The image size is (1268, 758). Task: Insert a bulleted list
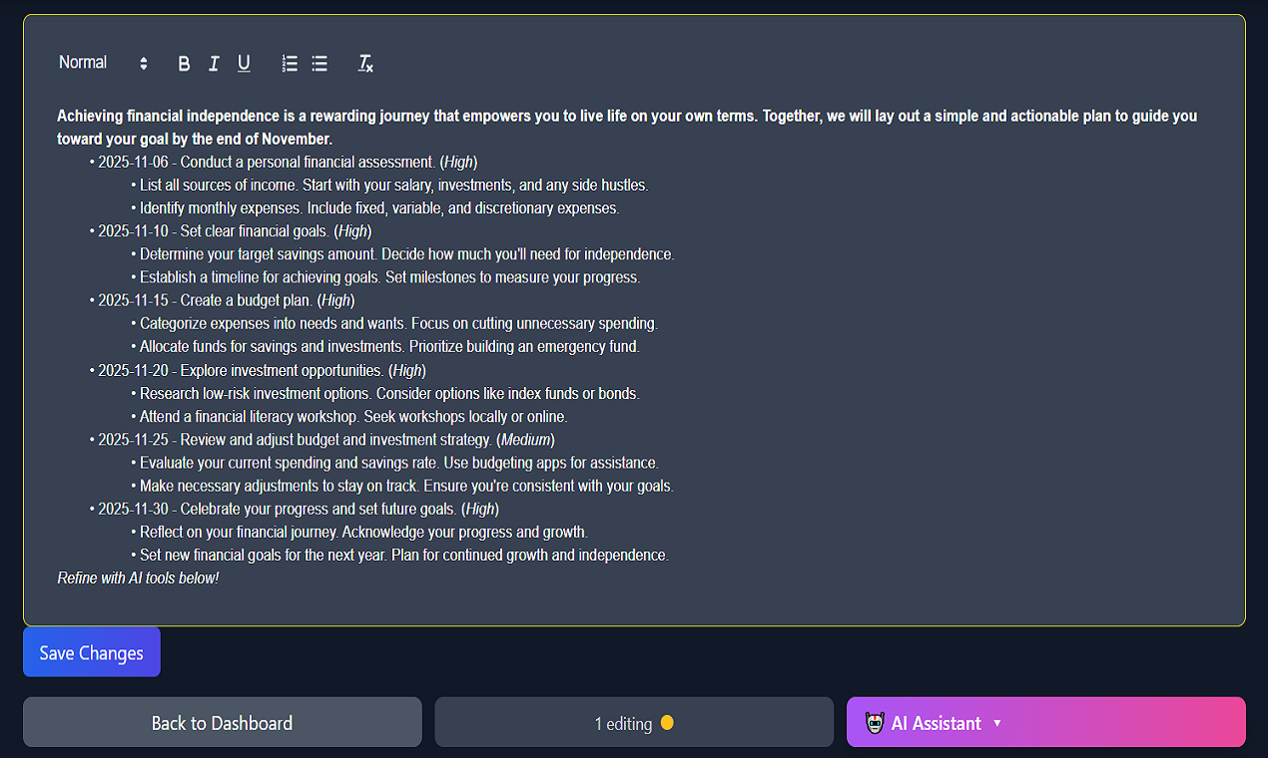tap(318, 63)
